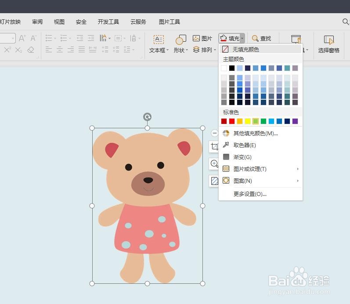Click the Find (查找) tool

(x=261, y=38)
